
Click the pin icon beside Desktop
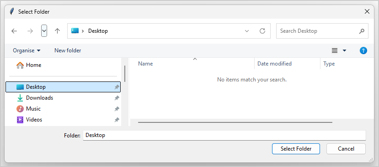(117, 87)
